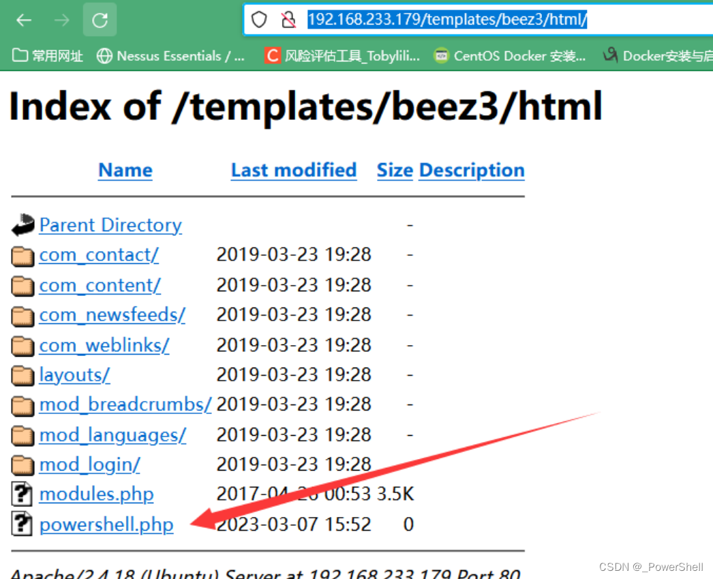Click the size 0 of powershell.php
The height and width of the screenshot is (579, 713).
pos(408,524)
